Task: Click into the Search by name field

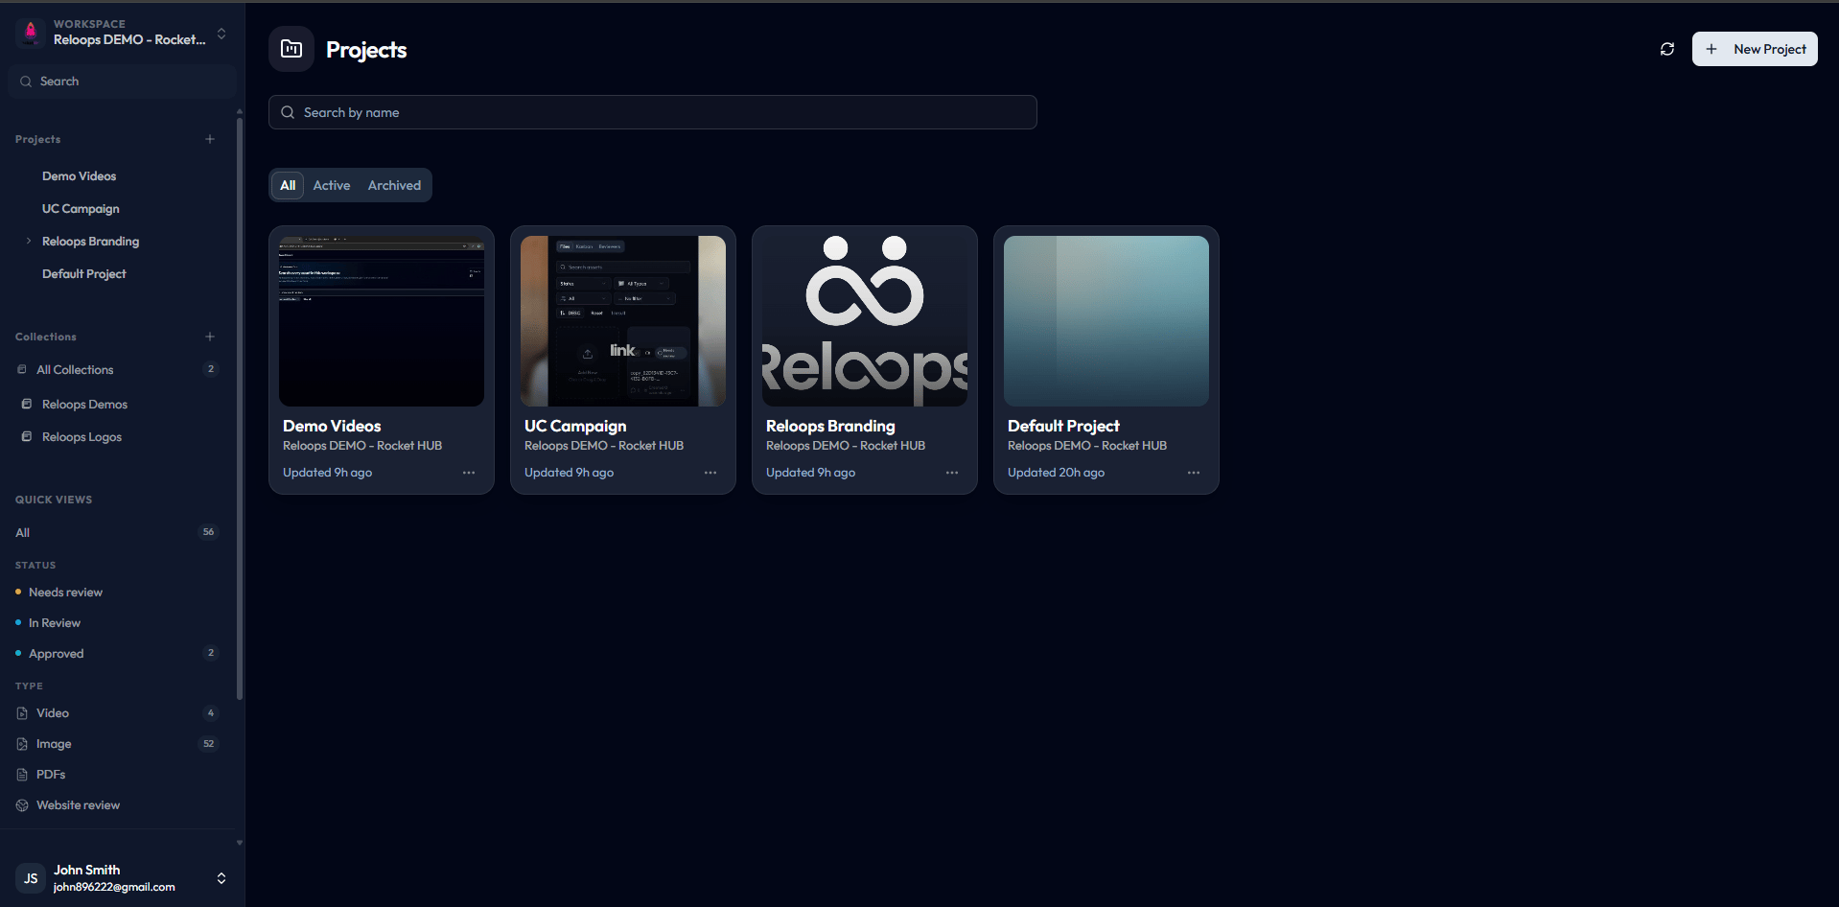Action: click(653, 112)
